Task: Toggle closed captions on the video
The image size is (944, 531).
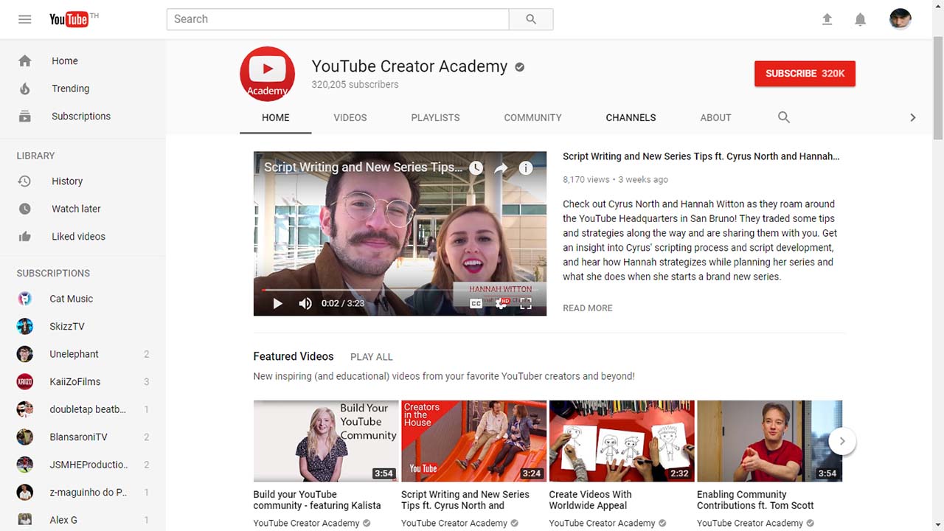Action: [x=476, y=303]
